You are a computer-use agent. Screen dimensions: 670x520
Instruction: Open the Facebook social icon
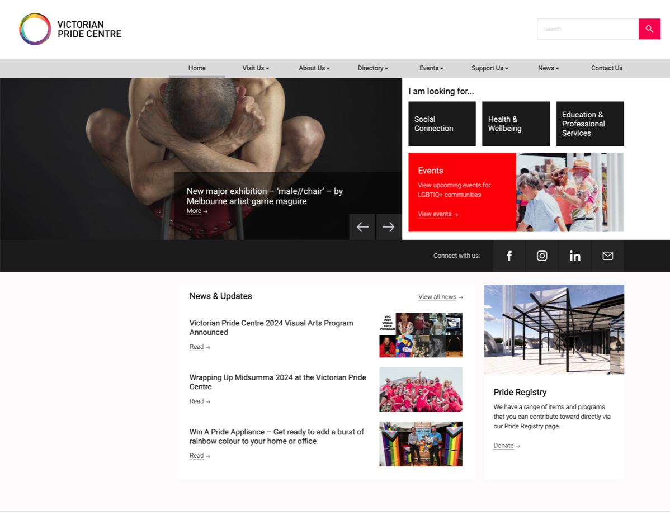point(509,256)
